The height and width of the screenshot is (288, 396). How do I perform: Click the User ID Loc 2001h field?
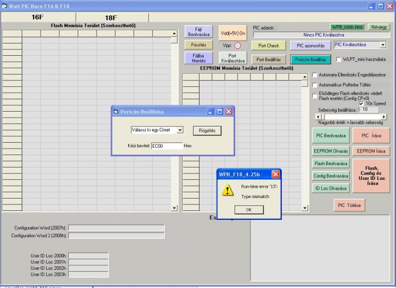coord(89,262)
